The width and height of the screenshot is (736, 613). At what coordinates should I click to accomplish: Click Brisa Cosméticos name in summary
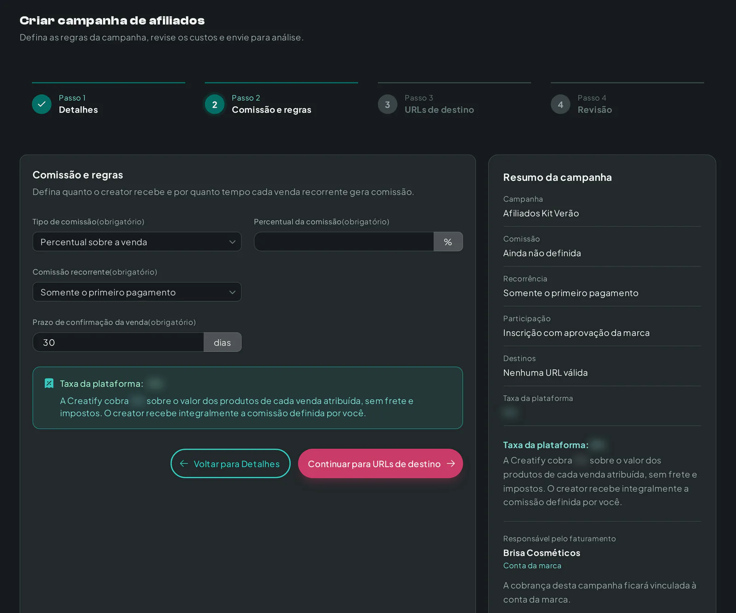click(x=542, y=553)
